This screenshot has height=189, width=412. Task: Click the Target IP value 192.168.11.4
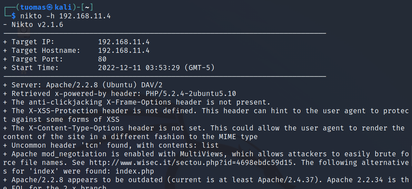coord(124,42)
